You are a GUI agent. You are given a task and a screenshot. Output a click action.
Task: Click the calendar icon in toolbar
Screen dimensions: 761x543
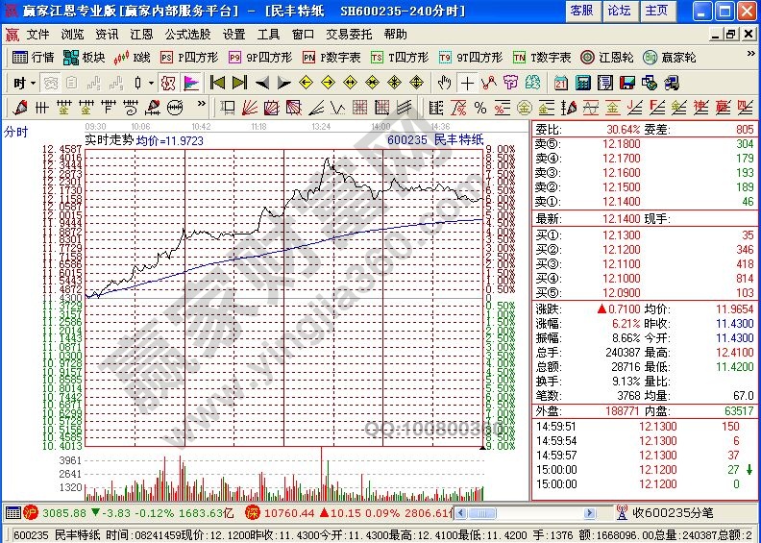pyautogui.click(x=561, y=83)
